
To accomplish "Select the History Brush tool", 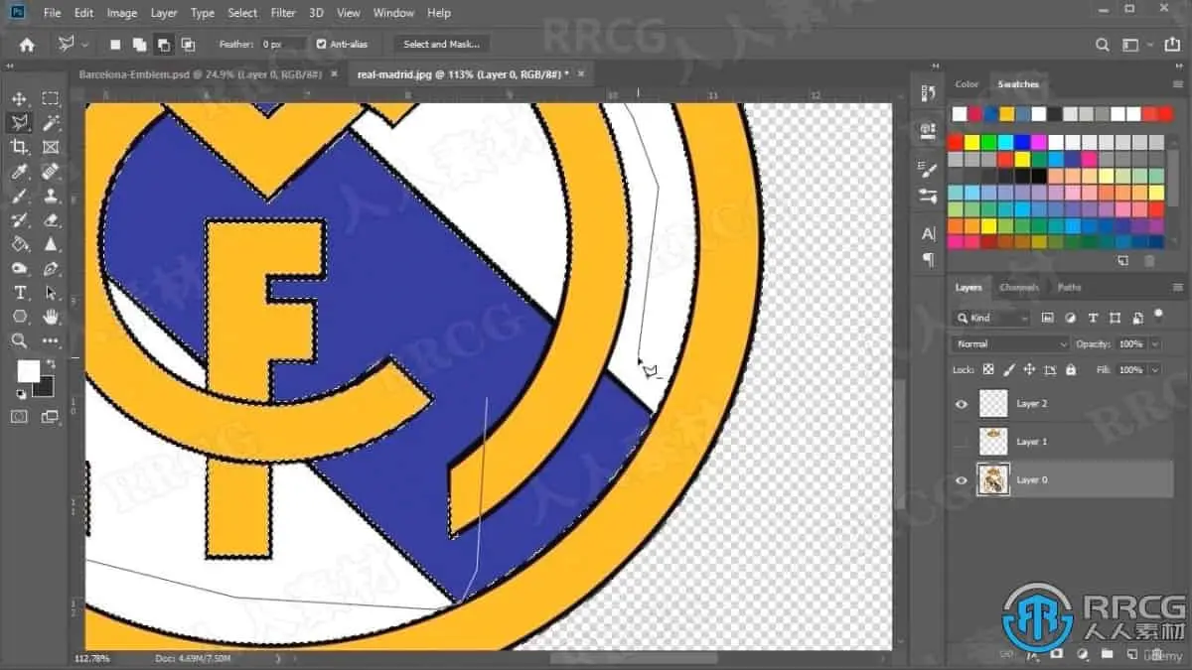I will [x=19, y=219].
